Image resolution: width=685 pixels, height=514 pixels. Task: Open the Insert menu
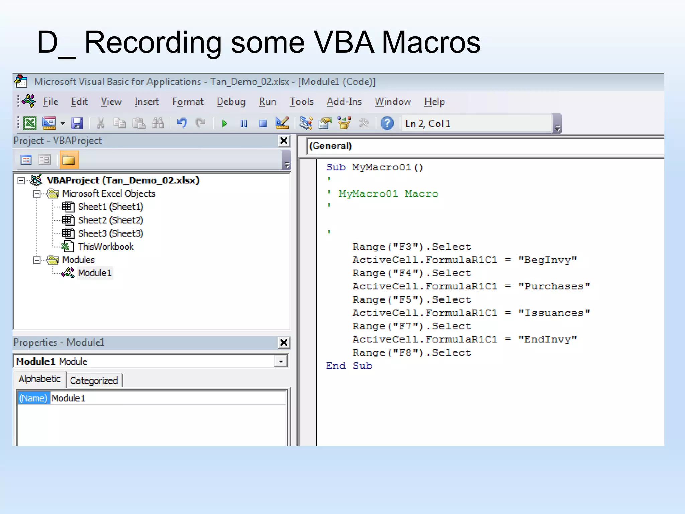coord(146,102)
